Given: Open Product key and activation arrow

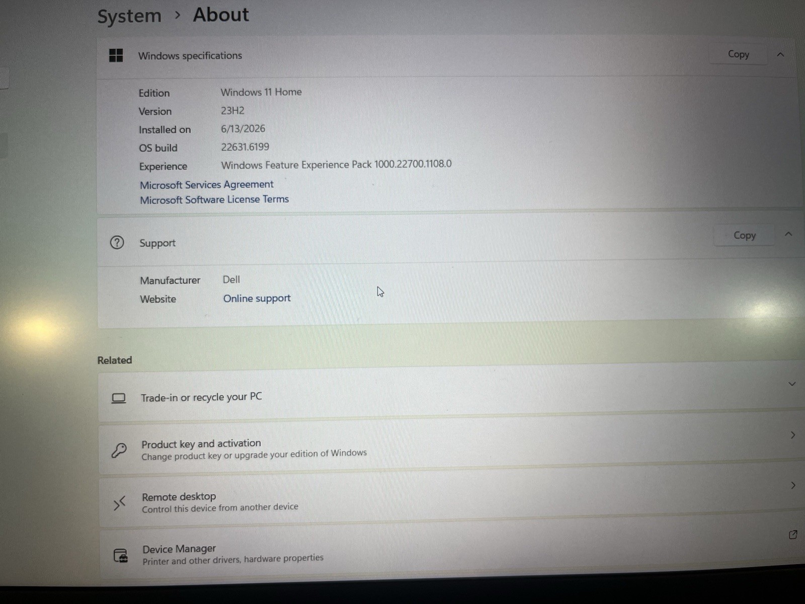Looking at the screenshot, I should (x=793, y=435).
